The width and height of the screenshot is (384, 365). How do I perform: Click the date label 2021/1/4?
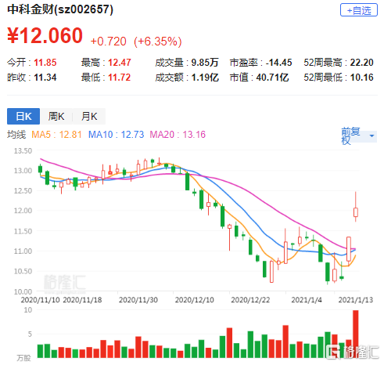coord(307,300)
